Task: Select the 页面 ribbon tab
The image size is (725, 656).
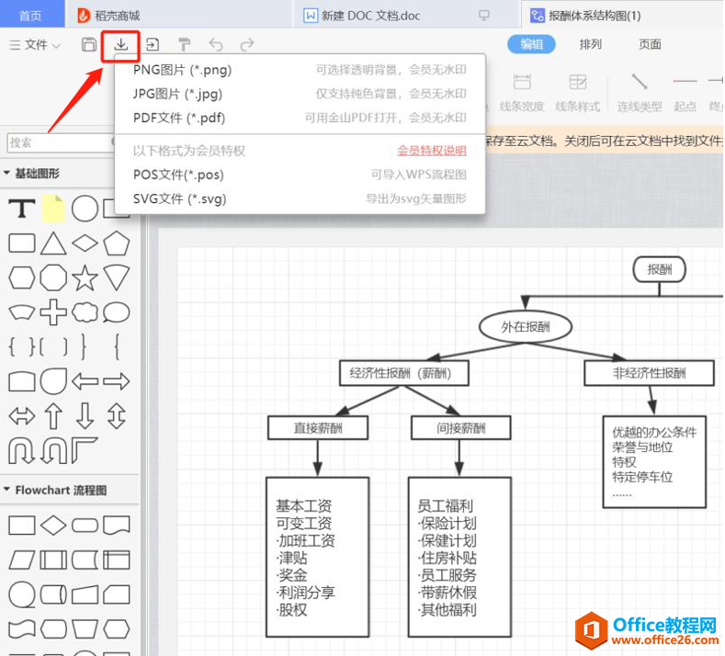Action: pos(650,44)
